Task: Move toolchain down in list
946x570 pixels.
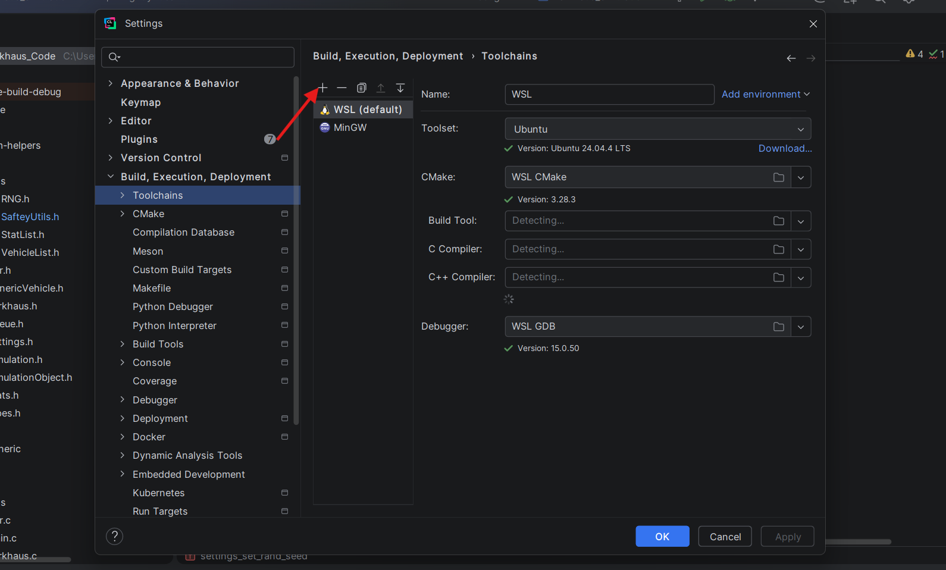Action: [x=400, y=88]
